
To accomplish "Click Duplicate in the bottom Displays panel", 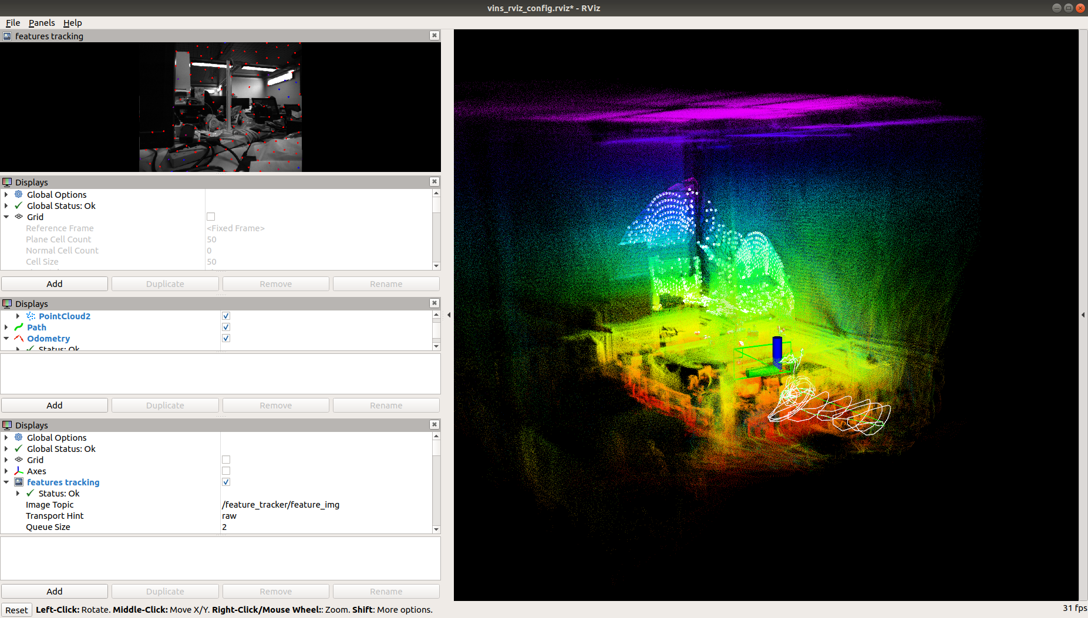I will pyautogui.click(x=165, y=591).
